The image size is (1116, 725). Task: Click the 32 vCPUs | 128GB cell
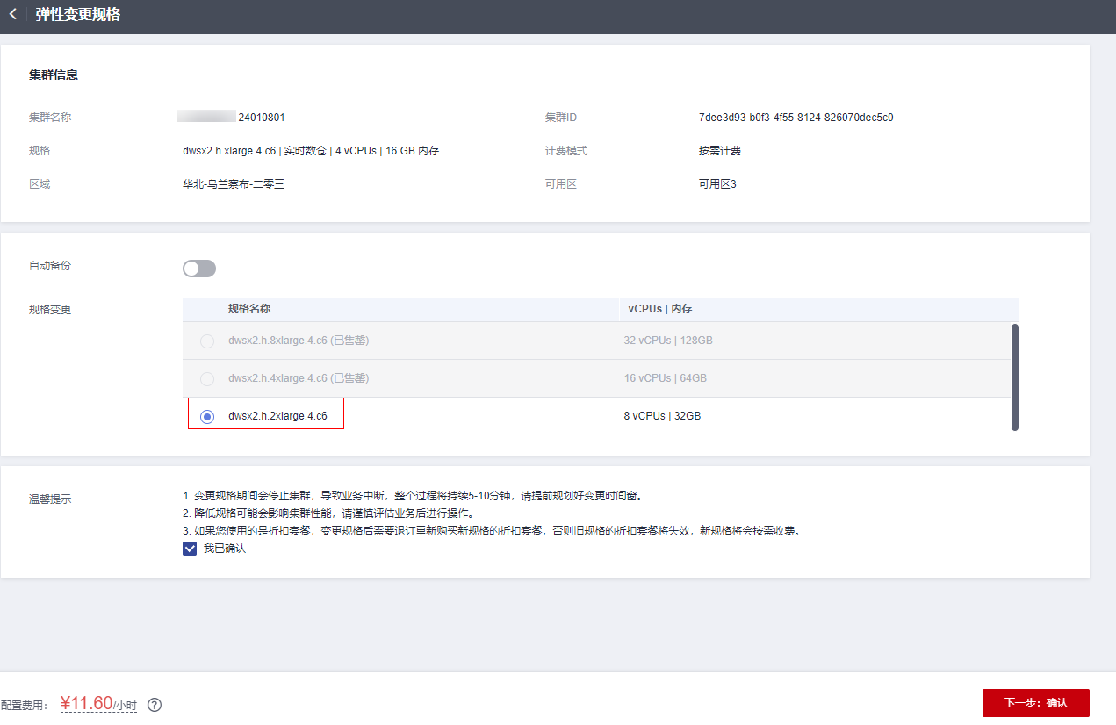(x=668, y=341)
